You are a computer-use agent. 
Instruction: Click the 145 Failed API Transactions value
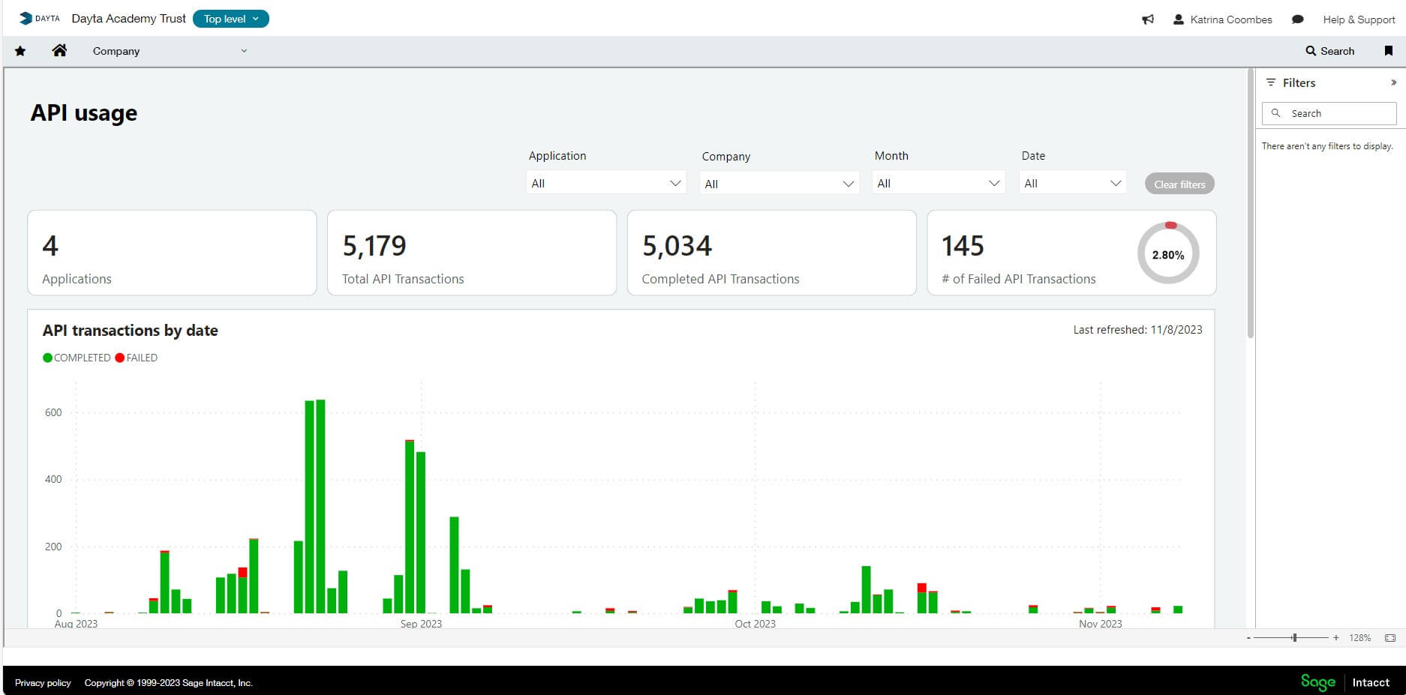click(963, 246)
